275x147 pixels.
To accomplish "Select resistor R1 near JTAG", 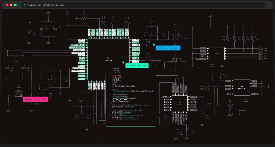I will click(228, 38).
